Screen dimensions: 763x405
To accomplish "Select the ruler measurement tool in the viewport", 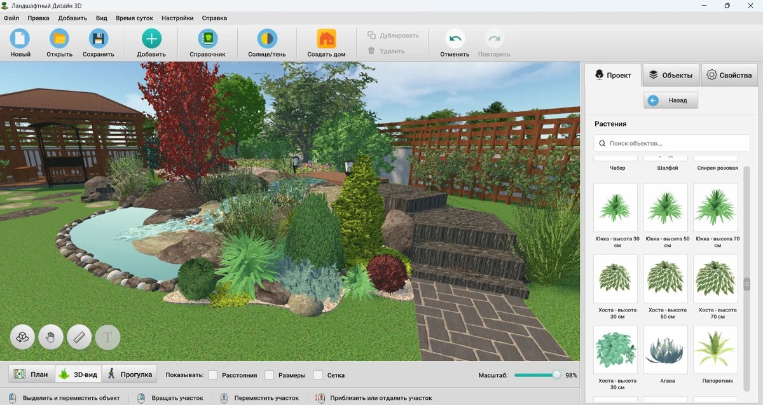I will point(79,336).
